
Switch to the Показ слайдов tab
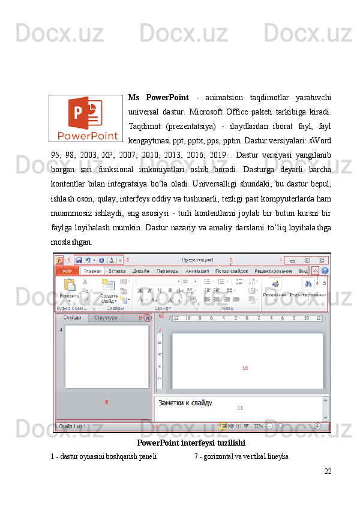[232, 271]
